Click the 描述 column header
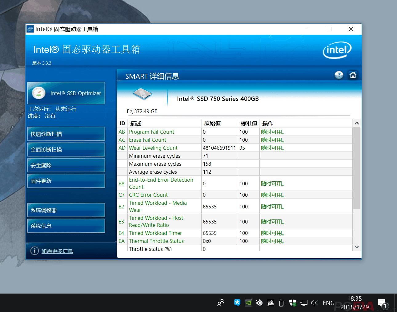The image size is (397, 312). 165,123
